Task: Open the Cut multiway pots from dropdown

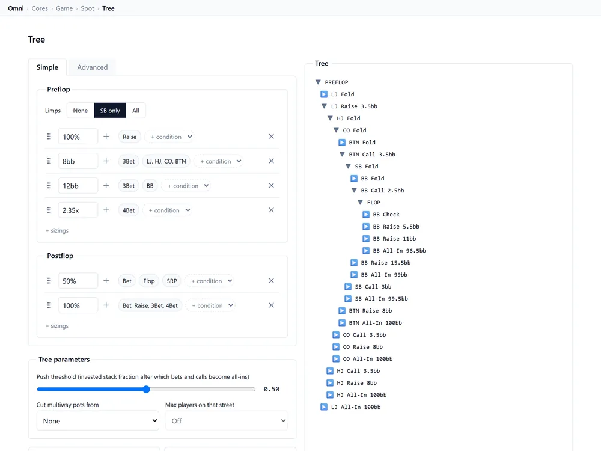Action: pos(98,421)
